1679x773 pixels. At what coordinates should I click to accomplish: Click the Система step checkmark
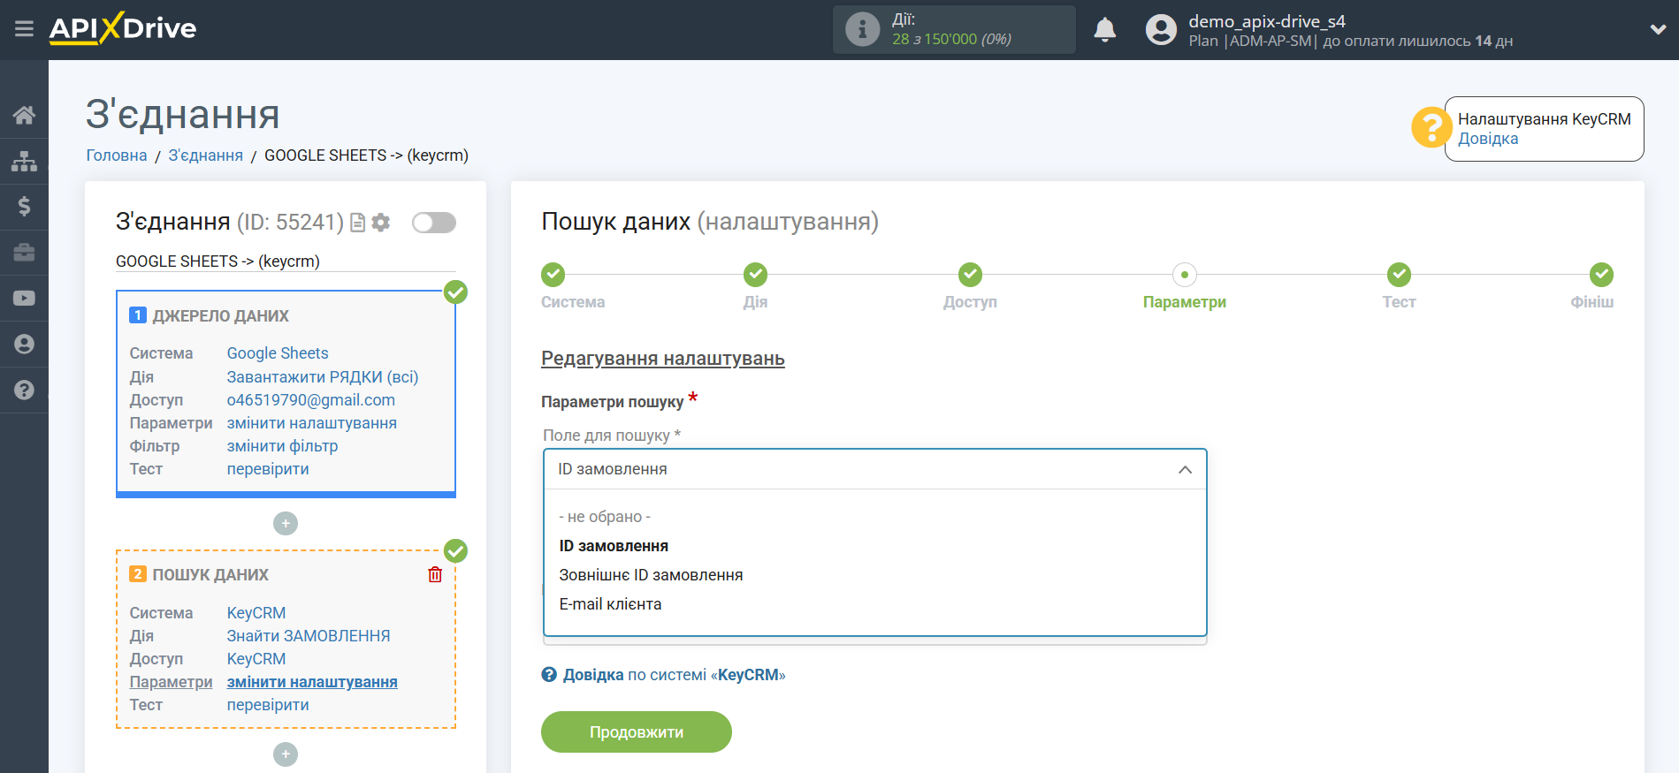(553, 275)
